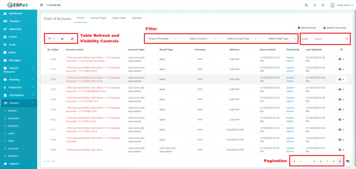
Task: Click the Dashboard icon in sidebar
Action: [x=5, y=13]
